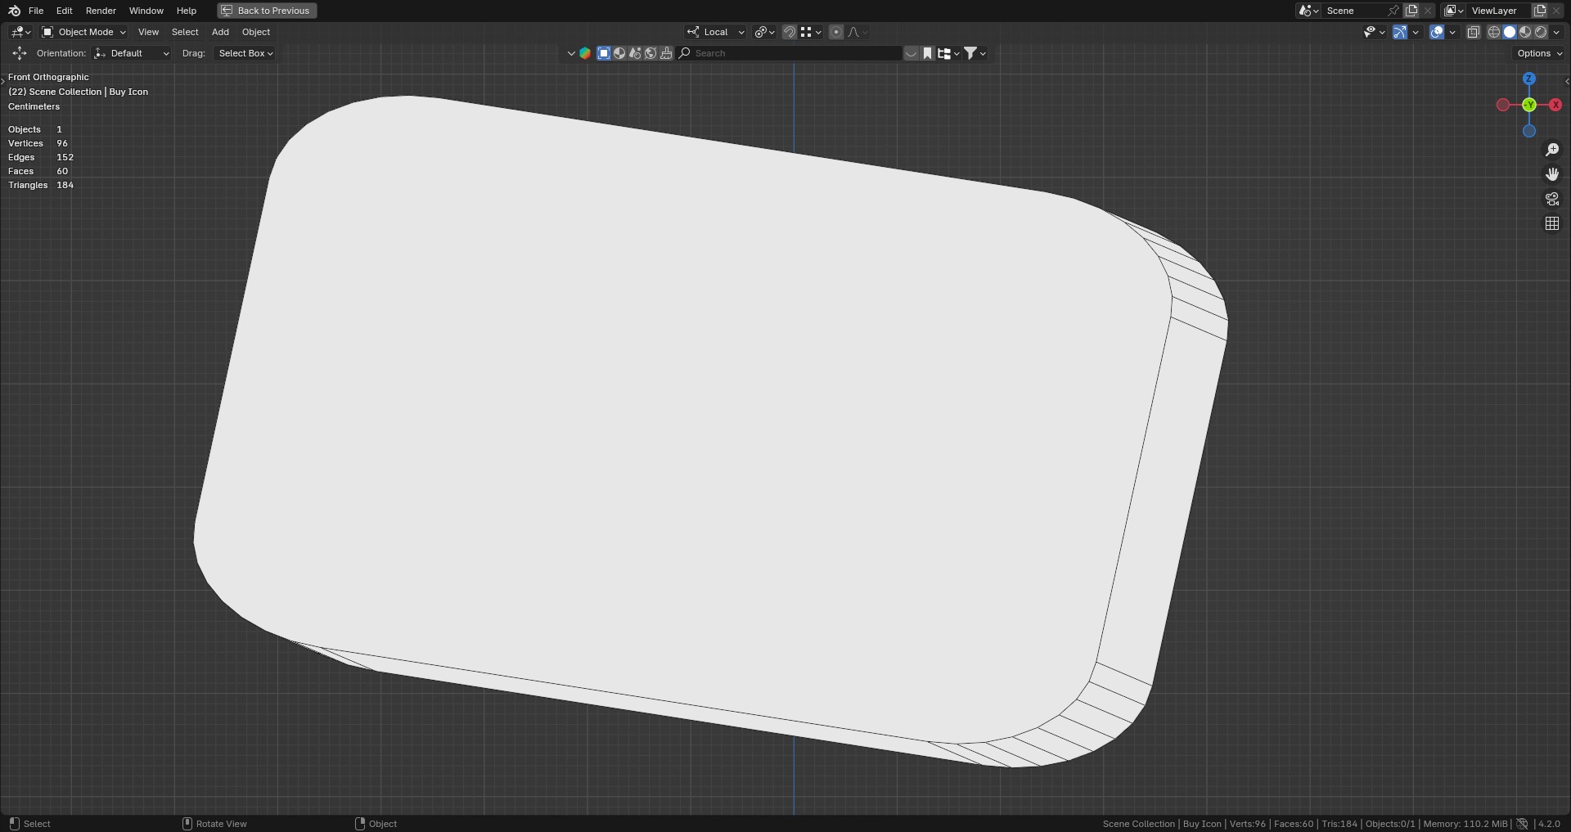1571x832 pixels.
Task: Open the editor type selector icon
Action: [20, 32]
